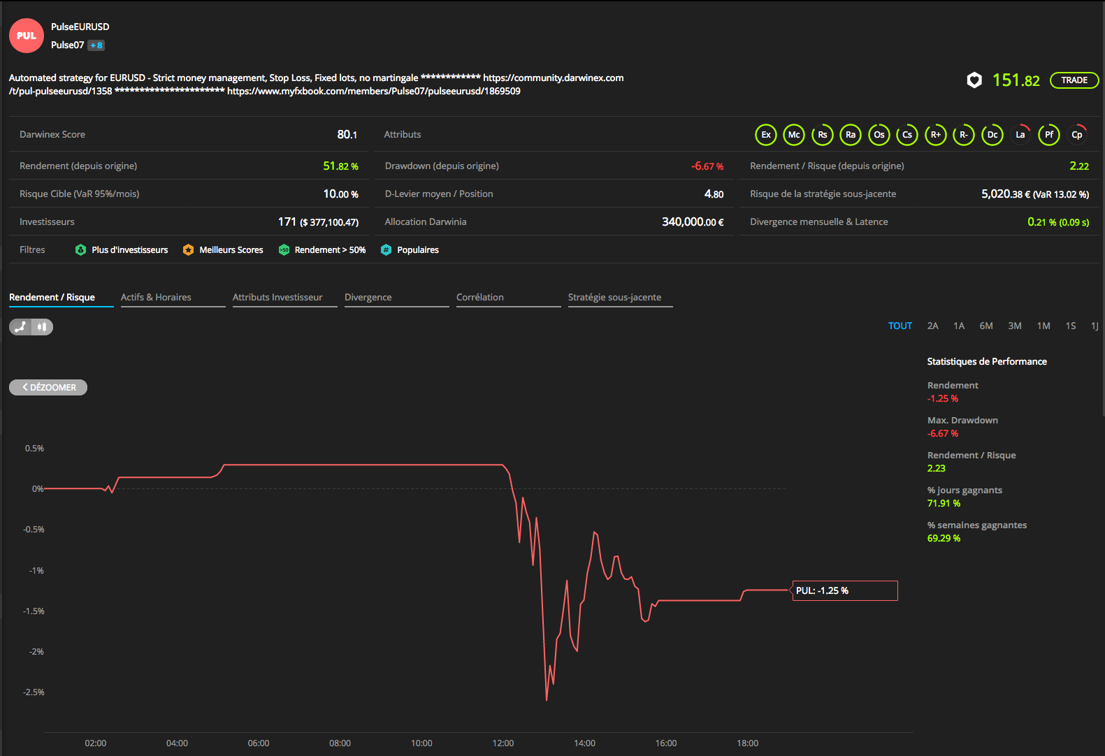Select the 1J time range
Viewport: 1105px width, 756px height.
1095,326
